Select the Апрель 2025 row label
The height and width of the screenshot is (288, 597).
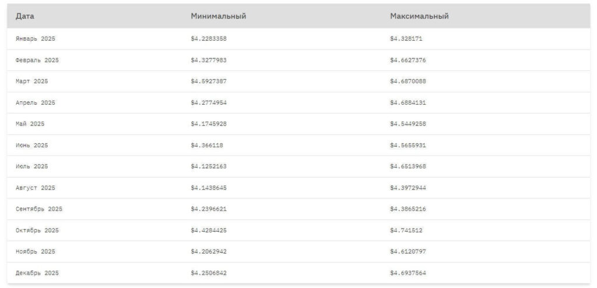[35, 102]
